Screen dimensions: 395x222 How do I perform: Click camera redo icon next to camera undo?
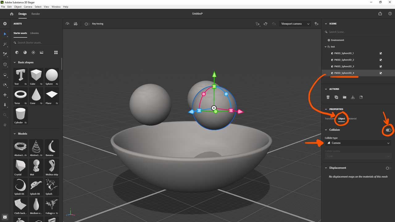point(274,24)
